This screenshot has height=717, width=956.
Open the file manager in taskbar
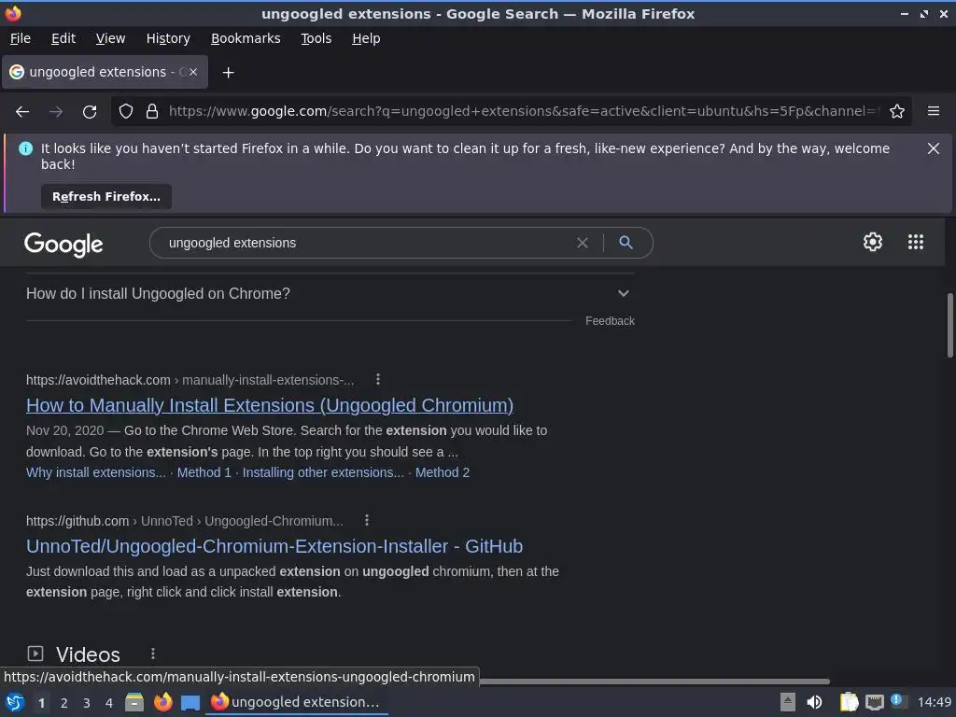(x=134, y=702)
